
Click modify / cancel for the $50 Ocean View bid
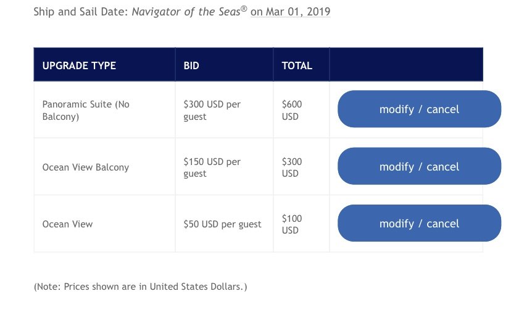[419, 224]
